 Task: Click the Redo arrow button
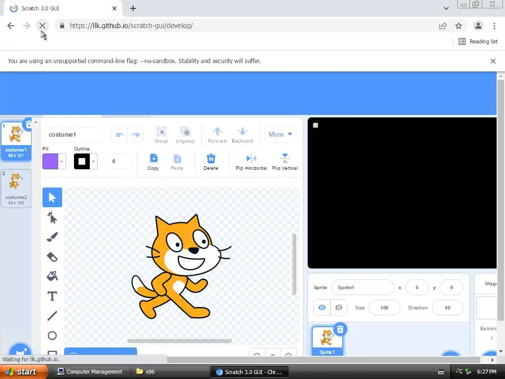tap(136, 135)
